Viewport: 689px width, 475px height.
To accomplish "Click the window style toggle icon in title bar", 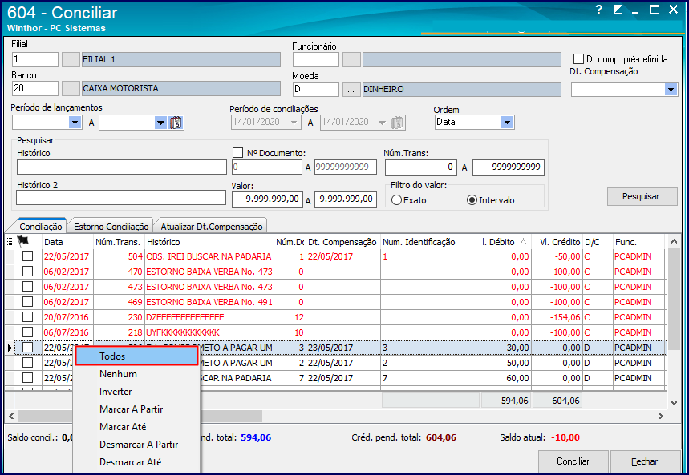I will click(x=618, y=10).
